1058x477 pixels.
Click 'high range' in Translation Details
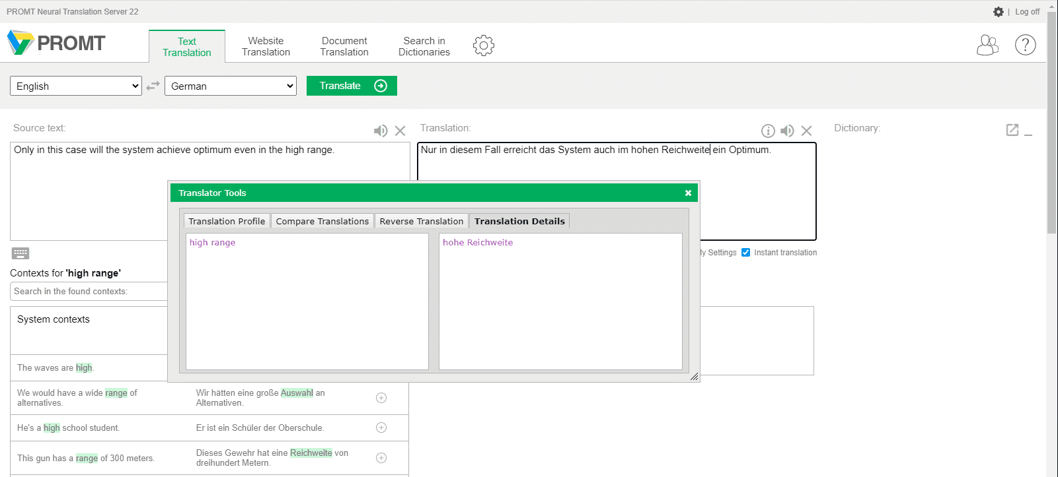(212, 242)
